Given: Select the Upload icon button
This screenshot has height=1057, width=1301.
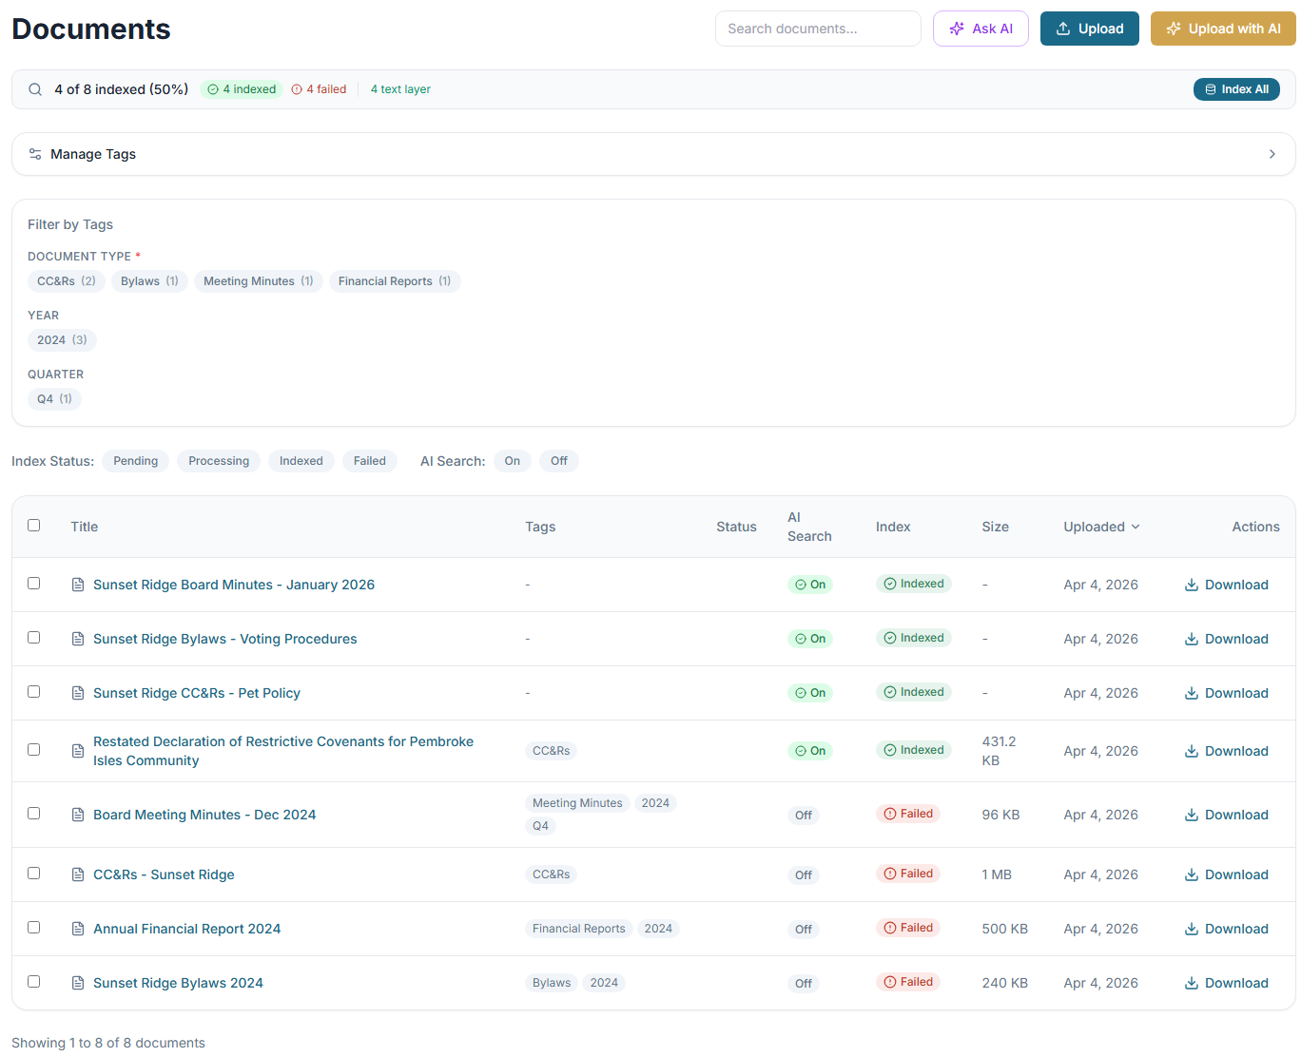Looking at the screenshot, I should pos(1065,29).
